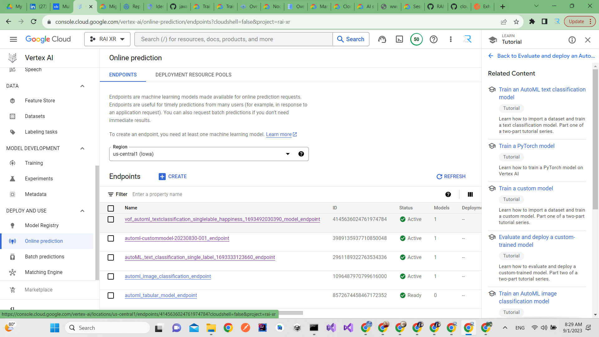Image resolution: width=599 pixels, height=337 pixels.
Task: Collapse the MODEL DEVELOPMENT section
Action: coord(82,149)
